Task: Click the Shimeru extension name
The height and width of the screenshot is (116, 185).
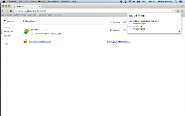Action: [35, 30]
